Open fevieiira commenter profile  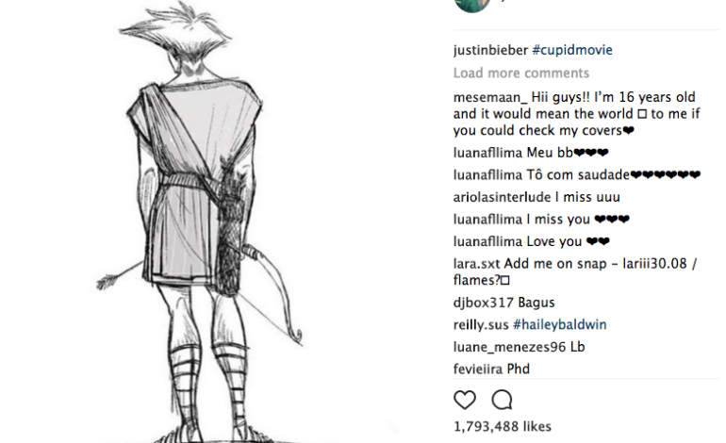pos(478,369)
